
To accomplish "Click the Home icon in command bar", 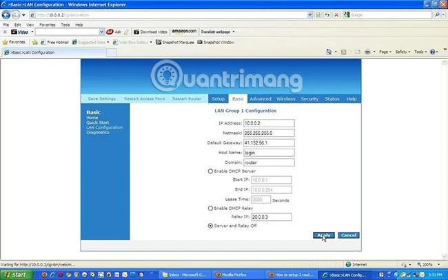I will click(x=329, y=52).
